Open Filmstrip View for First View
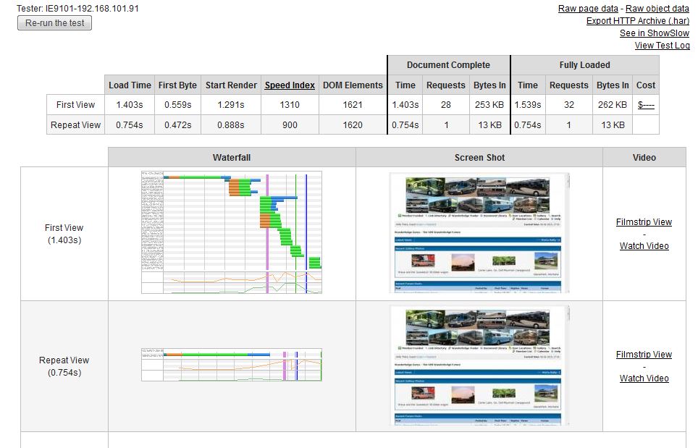This screenshot has height=448, width=698. point(644,222)
